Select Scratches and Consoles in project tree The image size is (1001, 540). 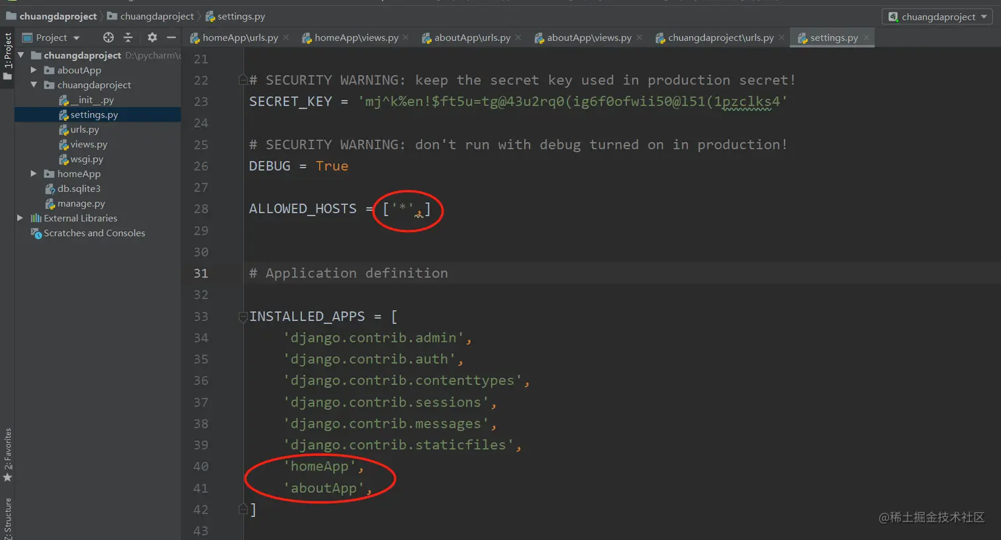pyautogui.click(x=94, y=233)
